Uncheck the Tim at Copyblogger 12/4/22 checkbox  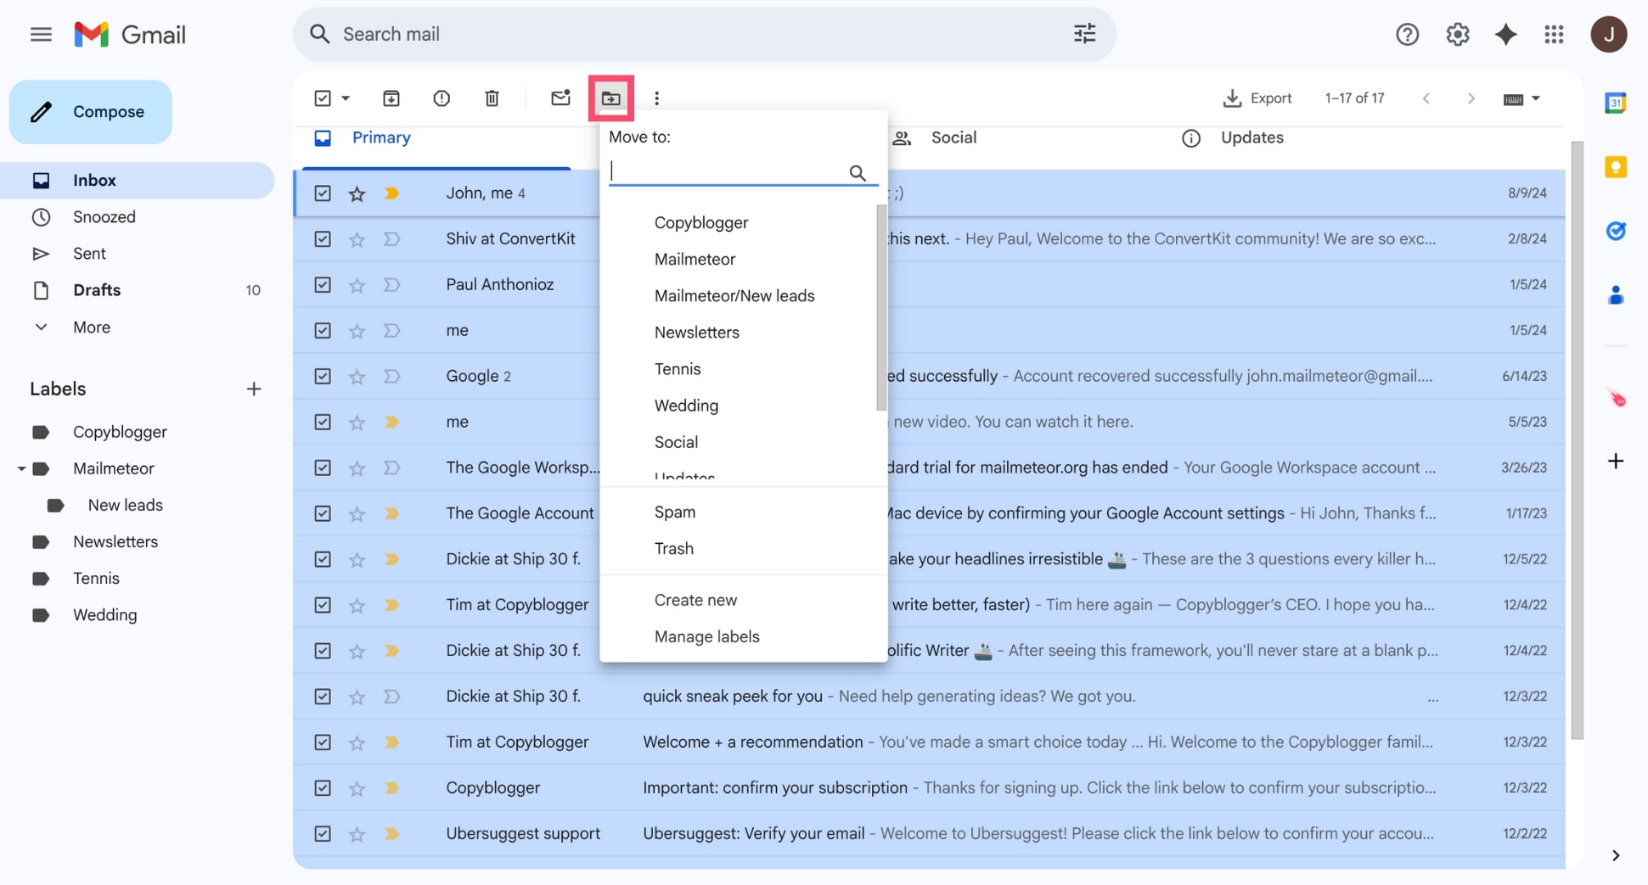pyautogui.click(x=323, y=605)
